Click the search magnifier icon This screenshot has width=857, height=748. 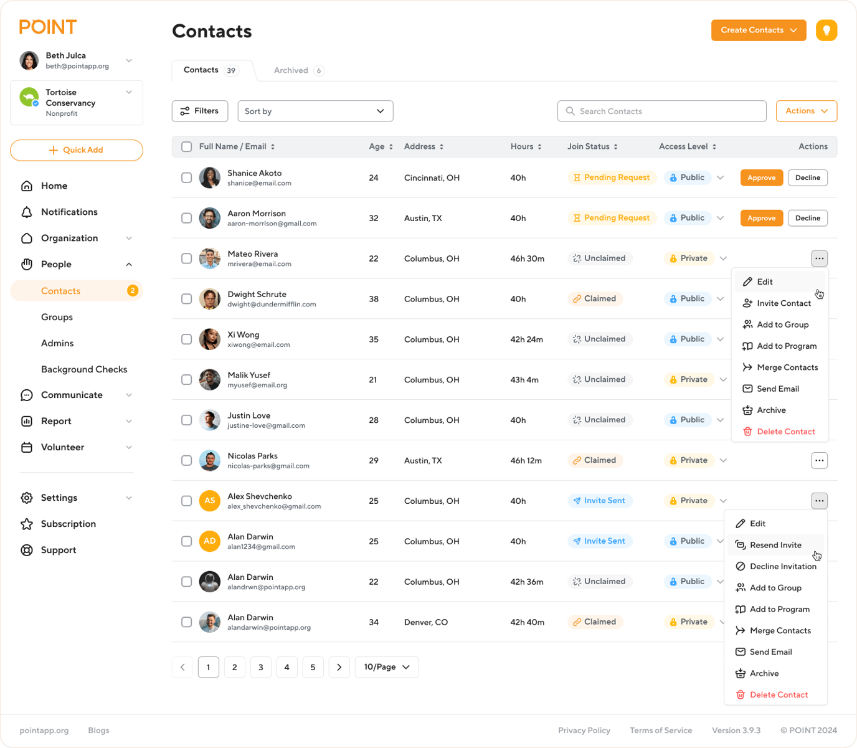[569, 111]
